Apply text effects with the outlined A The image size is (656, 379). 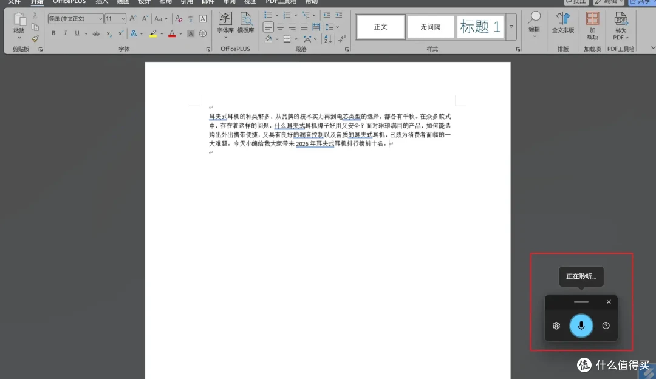[134, 33]
